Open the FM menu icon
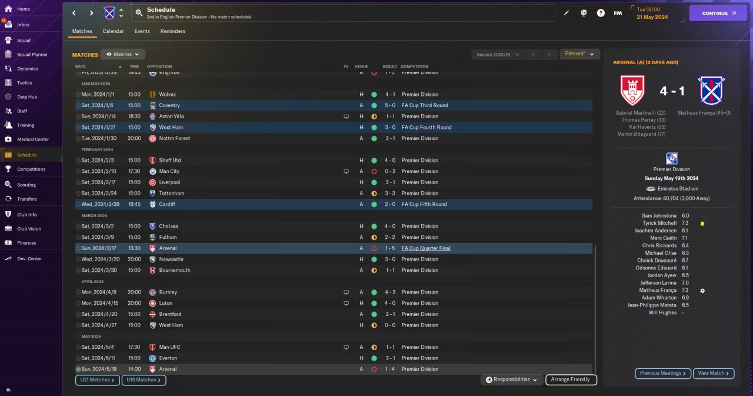This screenshot has width=753, height=396. click(618, 13)
